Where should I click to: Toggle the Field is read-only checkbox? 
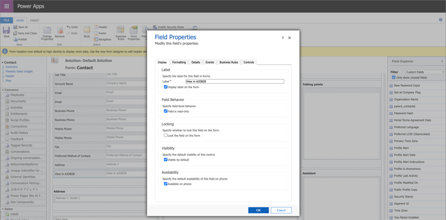tap(165, 111)
